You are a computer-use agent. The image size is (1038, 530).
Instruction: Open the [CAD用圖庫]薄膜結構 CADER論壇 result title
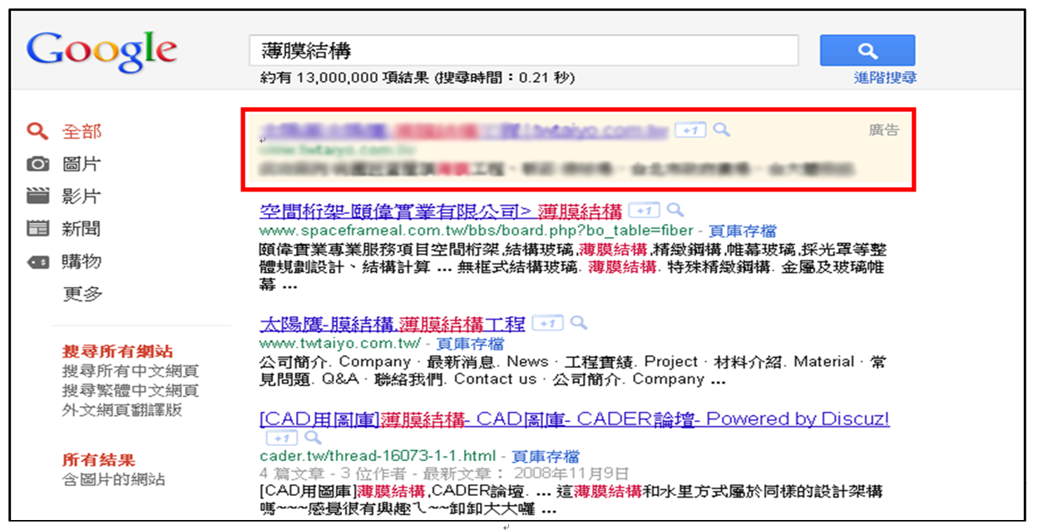coord(575,419)
